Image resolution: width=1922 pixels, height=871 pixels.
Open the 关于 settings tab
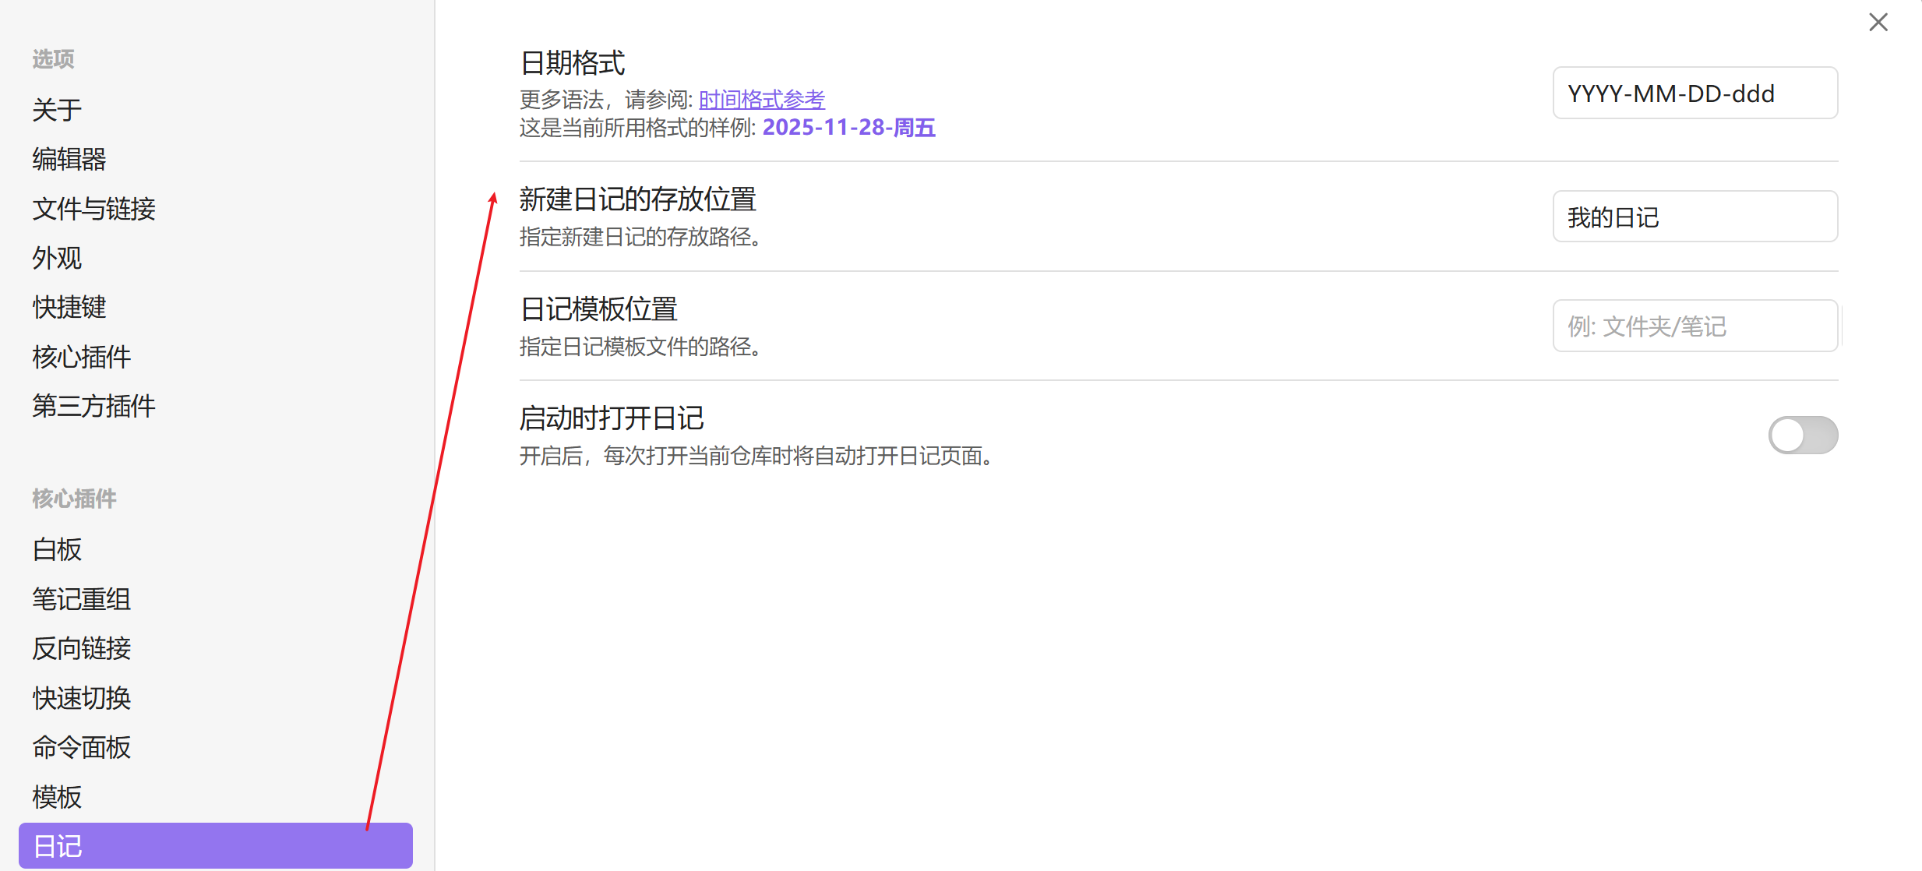[x=57, y=110]
